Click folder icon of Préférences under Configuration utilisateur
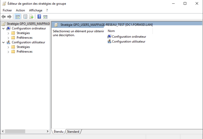 point(13,52)
